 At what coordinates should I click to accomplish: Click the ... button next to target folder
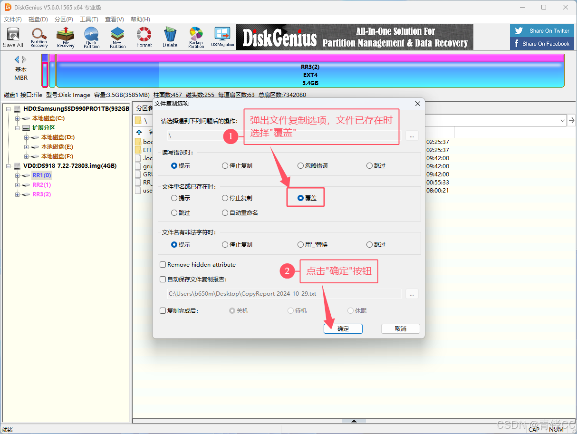point(412,135)
